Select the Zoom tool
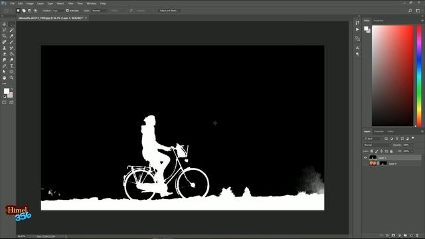 11,78
